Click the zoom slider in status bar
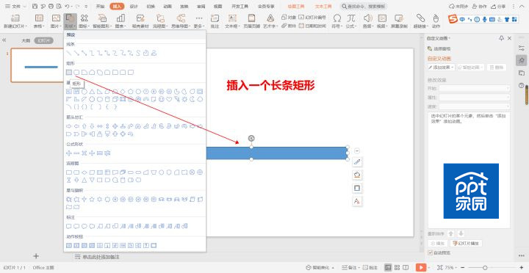529x273 pixels. [x=486, y=268]
